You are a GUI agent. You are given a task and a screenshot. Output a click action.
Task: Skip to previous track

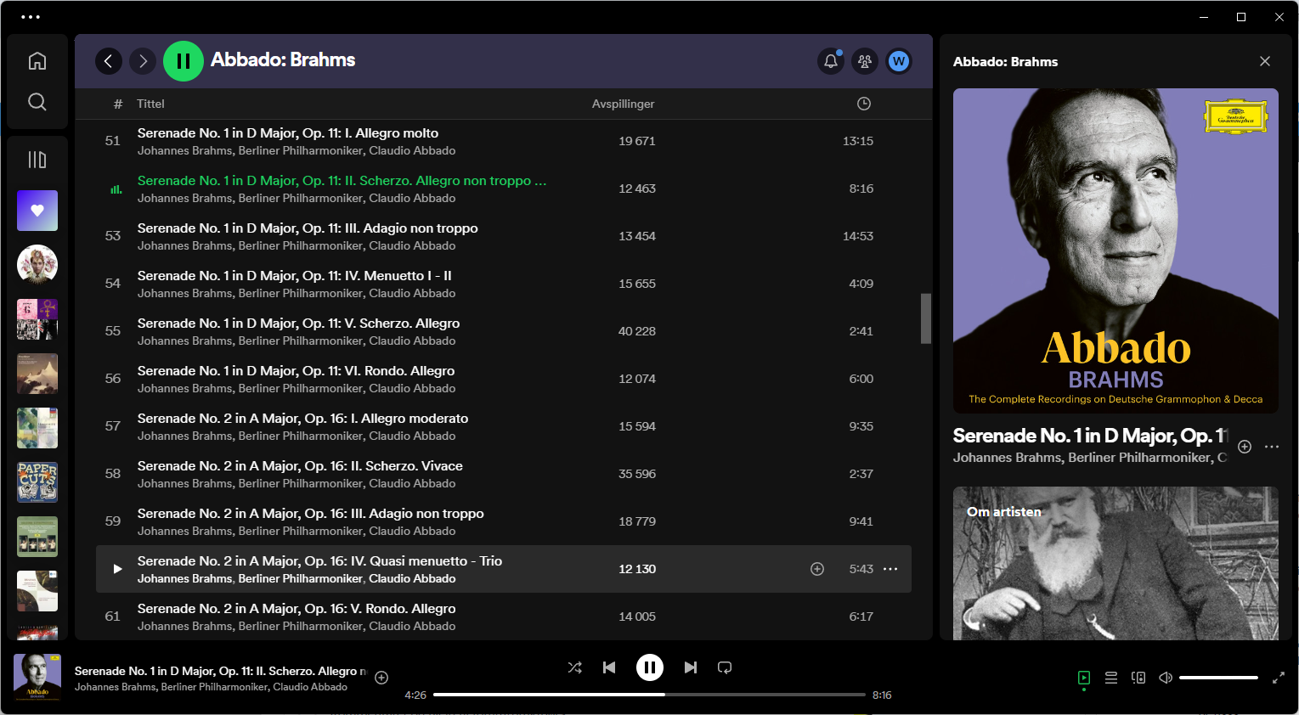[609, 667]
